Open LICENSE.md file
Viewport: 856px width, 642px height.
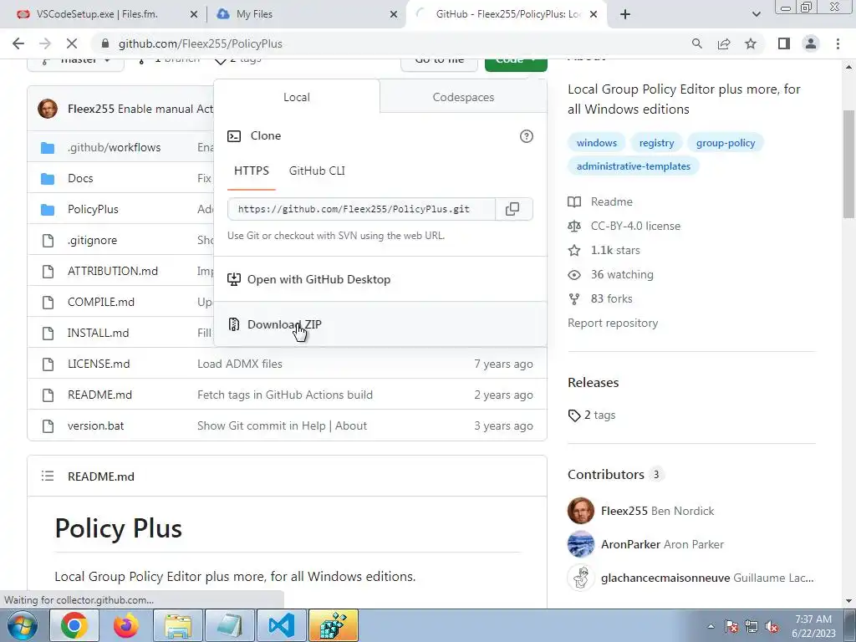pyautogui.click(x=99, y=364)
